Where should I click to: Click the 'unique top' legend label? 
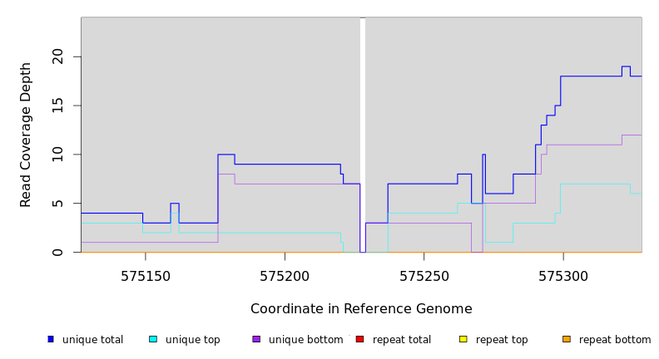tap(192, 340)
